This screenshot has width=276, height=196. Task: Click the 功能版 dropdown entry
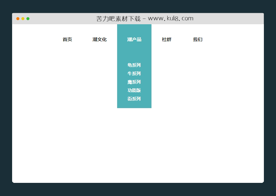(x=134, y=90)
